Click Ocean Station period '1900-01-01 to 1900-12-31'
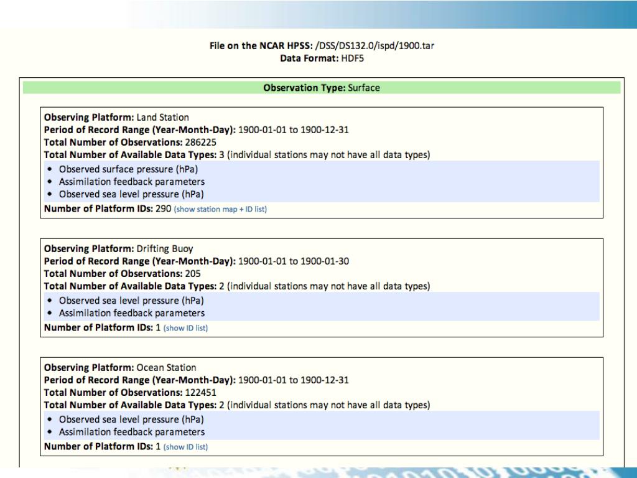The width and height of the screenshot is (637, 478). (x=294, y=380)
